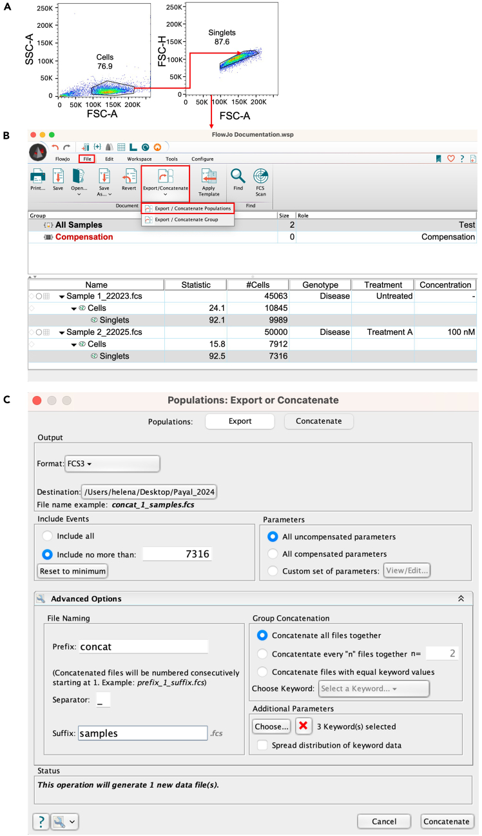Viewport: 482px width, 836px height.
Task: Open the Edit ribbon tab
Action: (109, 159)
